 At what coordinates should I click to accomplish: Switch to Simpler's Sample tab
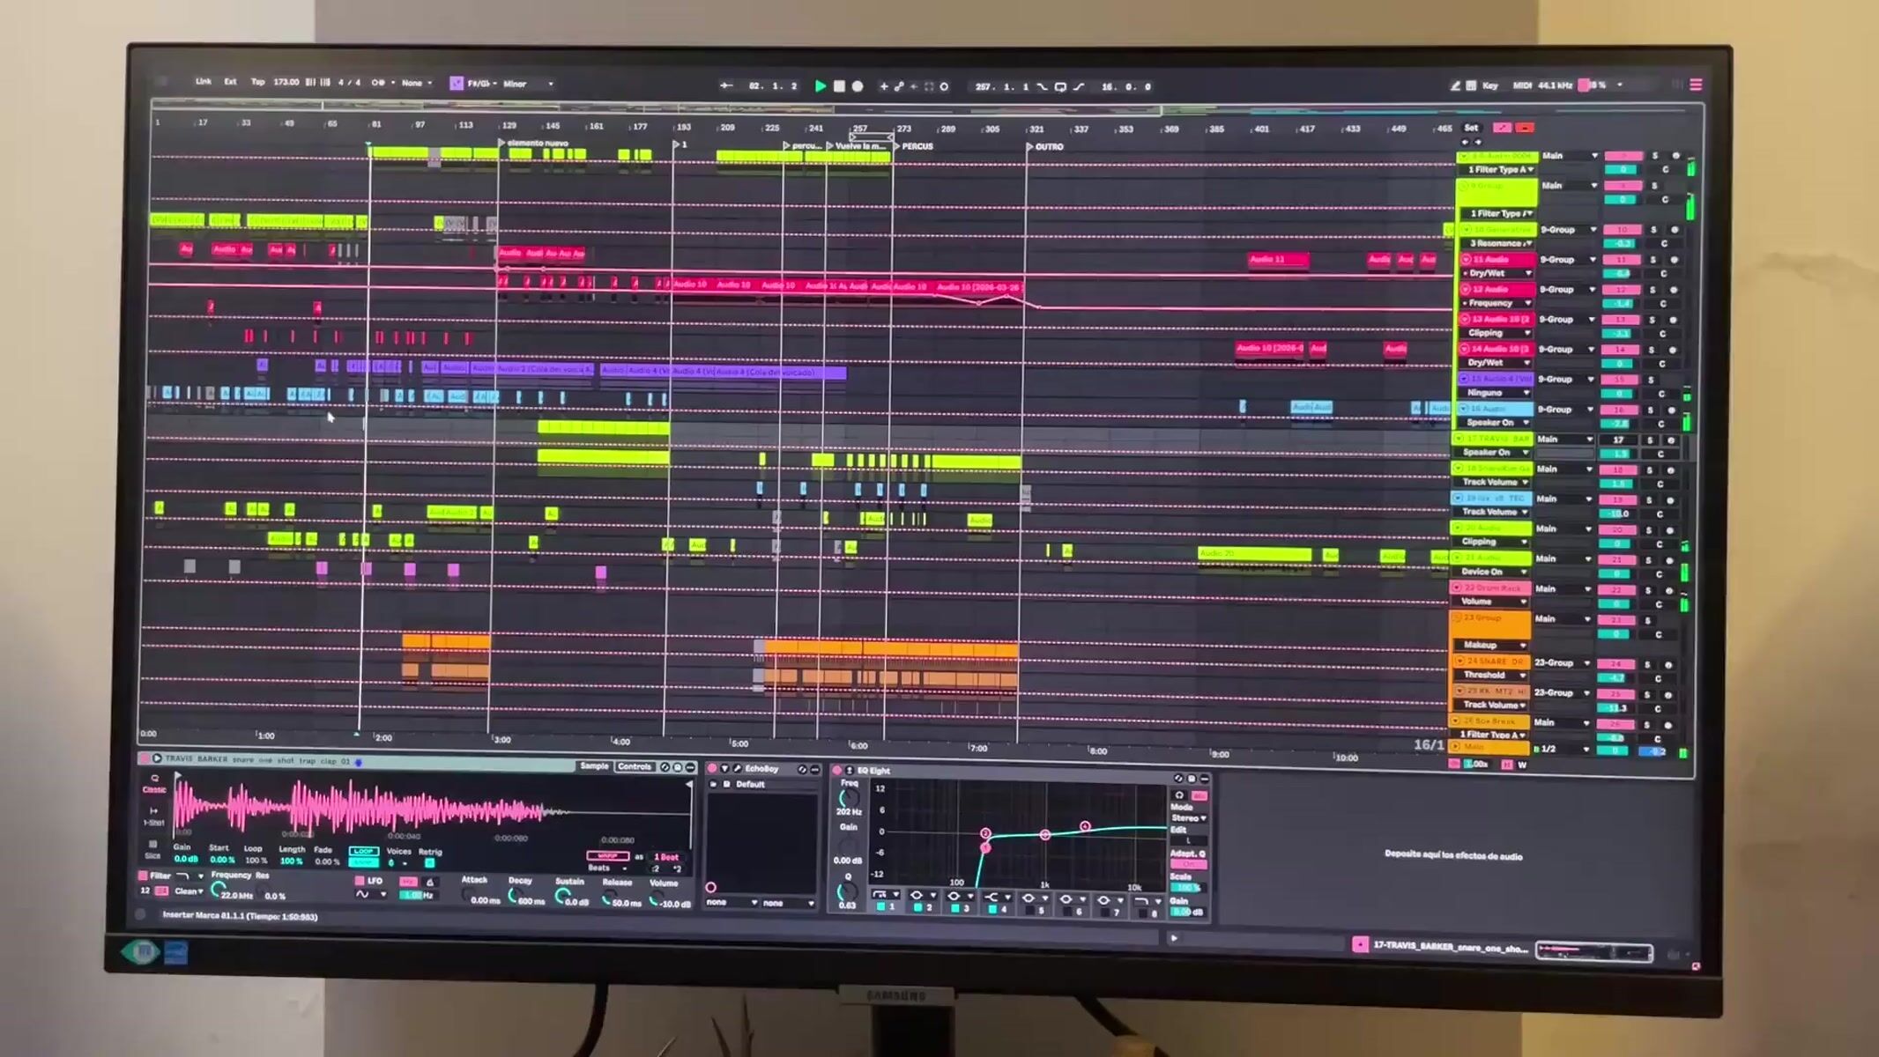click(x=594, y=766)
